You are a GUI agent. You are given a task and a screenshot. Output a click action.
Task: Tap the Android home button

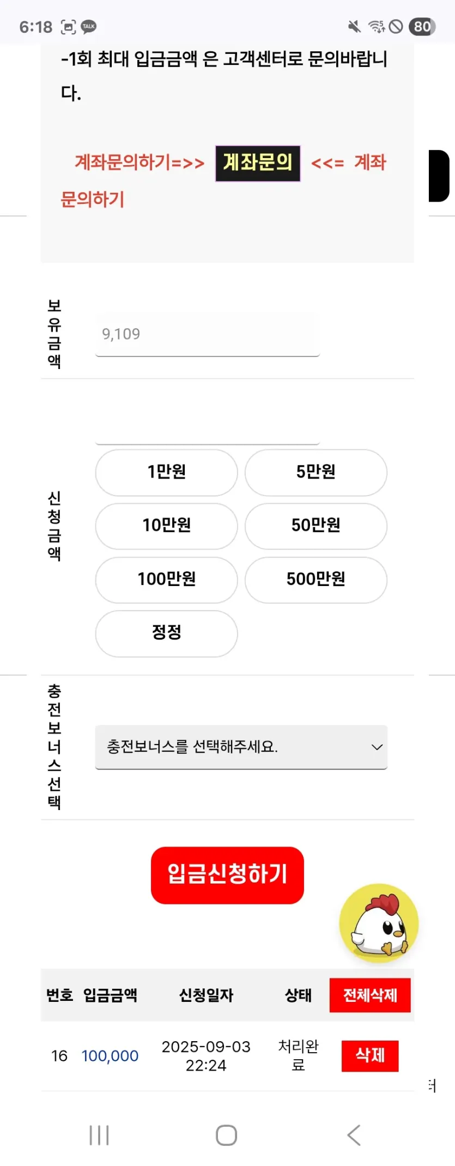pyautogui.click(x=226, y=1135)
